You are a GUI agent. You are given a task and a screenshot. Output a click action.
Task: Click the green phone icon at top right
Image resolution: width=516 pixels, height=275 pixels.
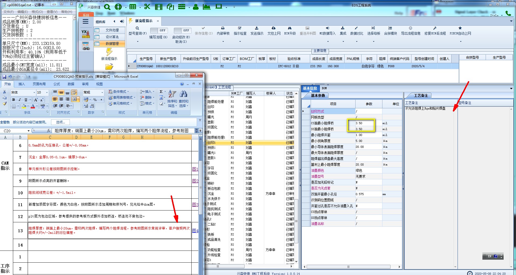508,13
